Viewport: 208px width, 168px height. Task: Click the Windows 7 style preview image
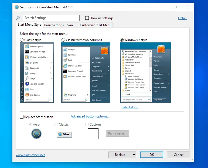(145, 73)
